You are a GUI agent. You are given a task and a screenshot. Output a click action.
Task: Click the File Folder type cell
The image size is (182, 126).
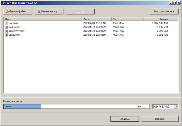tap(119, 23)
